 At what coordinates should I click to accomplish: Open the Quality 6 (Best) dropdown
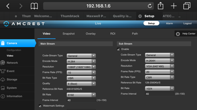(x=81, y=84)
